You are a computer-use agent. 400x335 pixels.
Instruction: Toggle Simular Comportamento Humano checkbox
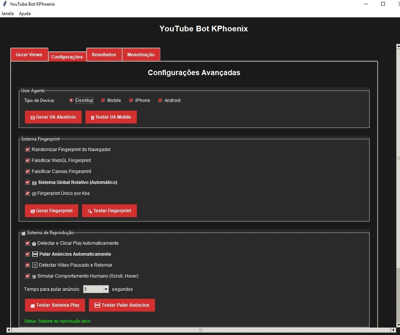click(27, 276)
